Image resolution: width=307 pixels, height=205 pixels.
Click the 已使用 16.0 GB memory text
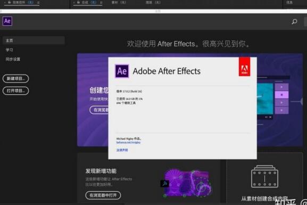click(x=129, y=99)
